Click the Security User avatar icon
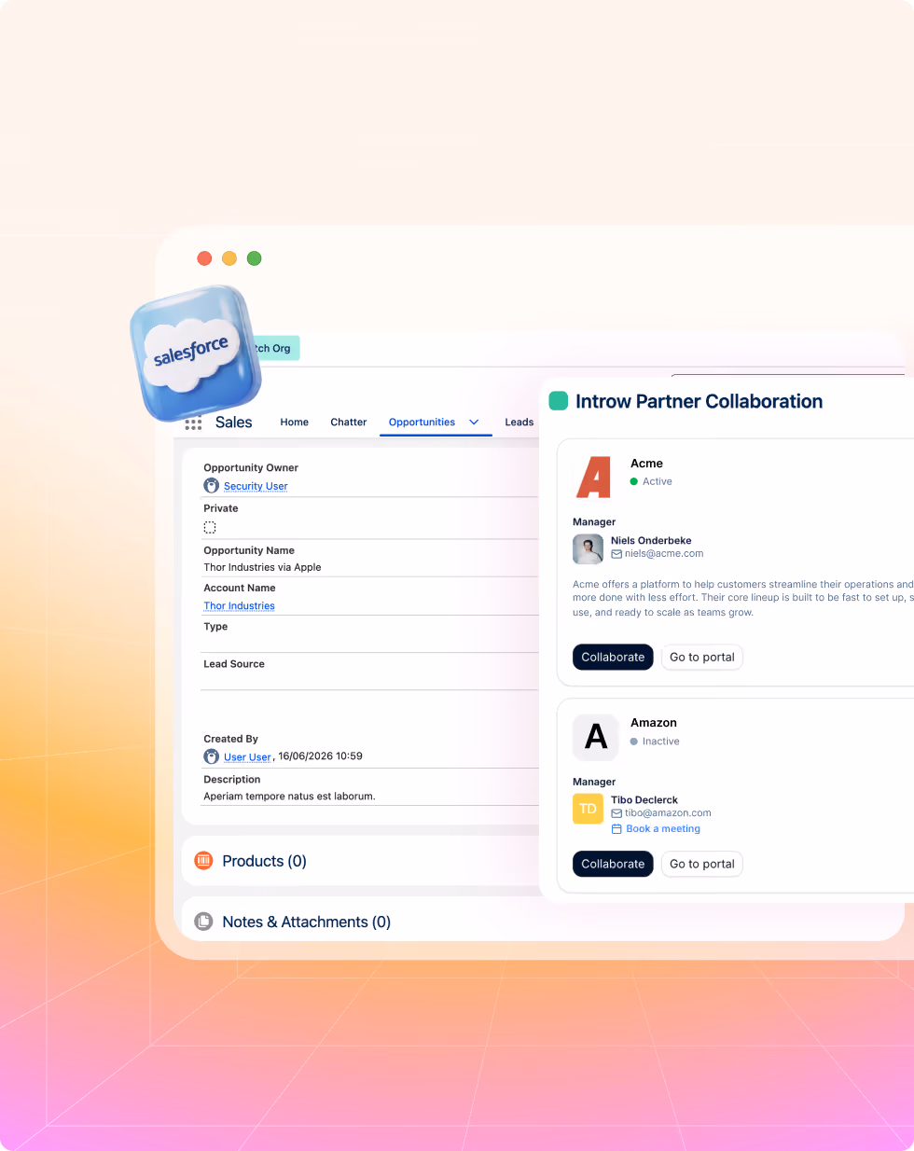Viewport: 914px width, 1151px height. click(212, 485)
